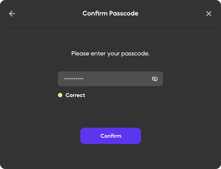The image size is (221, 169).
Task: Select the lime-colored indicator circle
Action: coord(60,95)
